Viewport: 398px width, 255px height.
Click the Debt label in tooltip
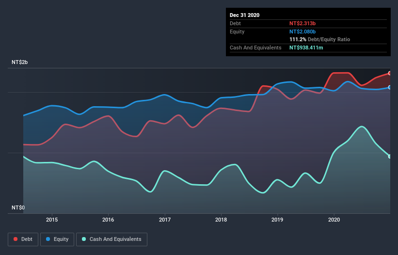235,23
